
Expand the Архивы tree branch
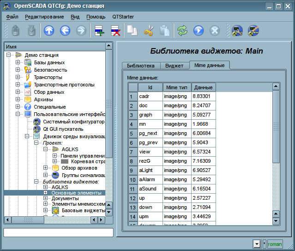click(x=18, y=99)
